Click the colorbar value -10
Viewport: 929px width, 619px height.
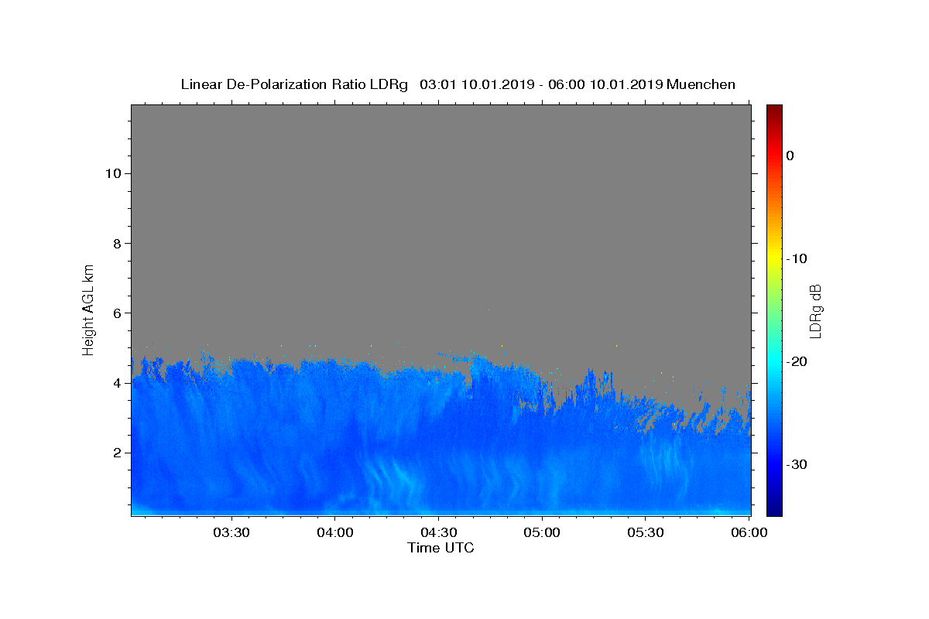tap(797, 258)
